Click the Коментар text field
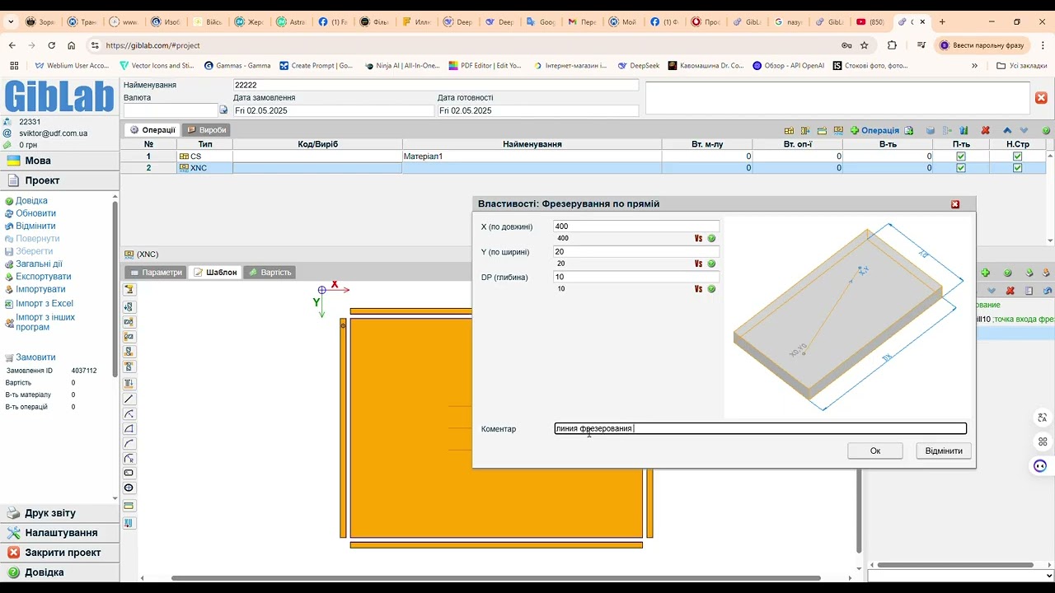 760,428
